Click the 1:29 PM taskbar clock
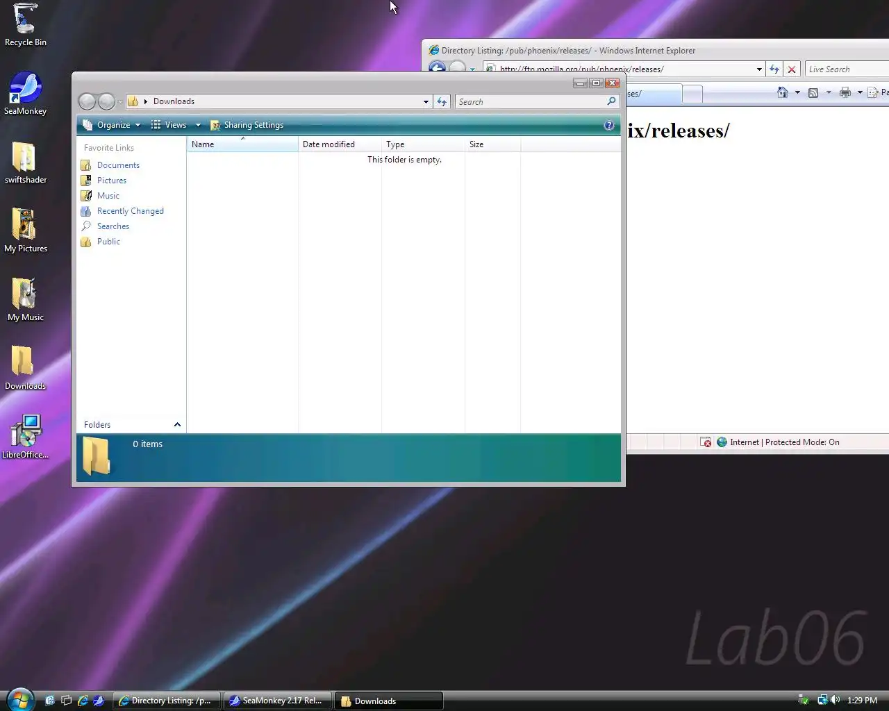The height and width of the screenshot is (711, 889). [x=862, y=700]
